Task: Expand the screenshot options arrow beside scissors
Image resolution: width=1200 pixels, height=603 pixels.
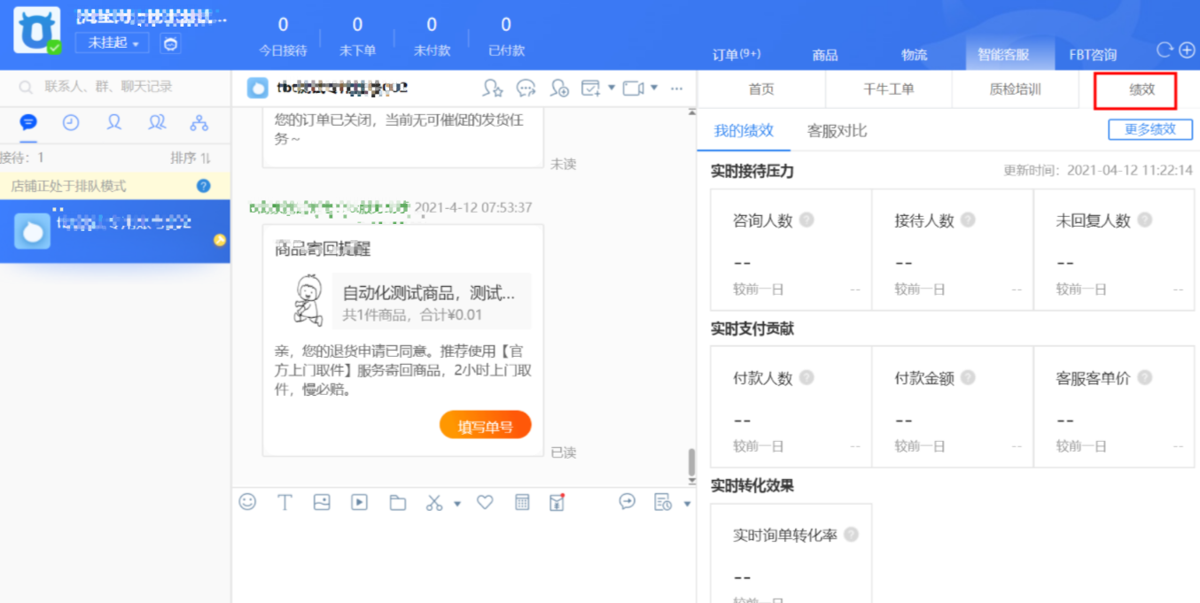Action: coord(457,504)
